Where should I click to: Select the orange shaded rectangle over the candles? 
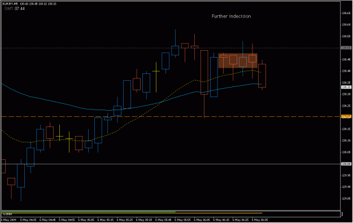point(238,60)
